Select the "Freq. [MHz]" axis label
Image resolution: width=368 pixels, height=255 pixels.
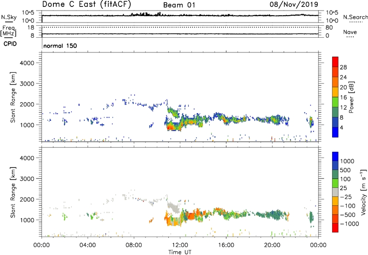click(8, 31)
